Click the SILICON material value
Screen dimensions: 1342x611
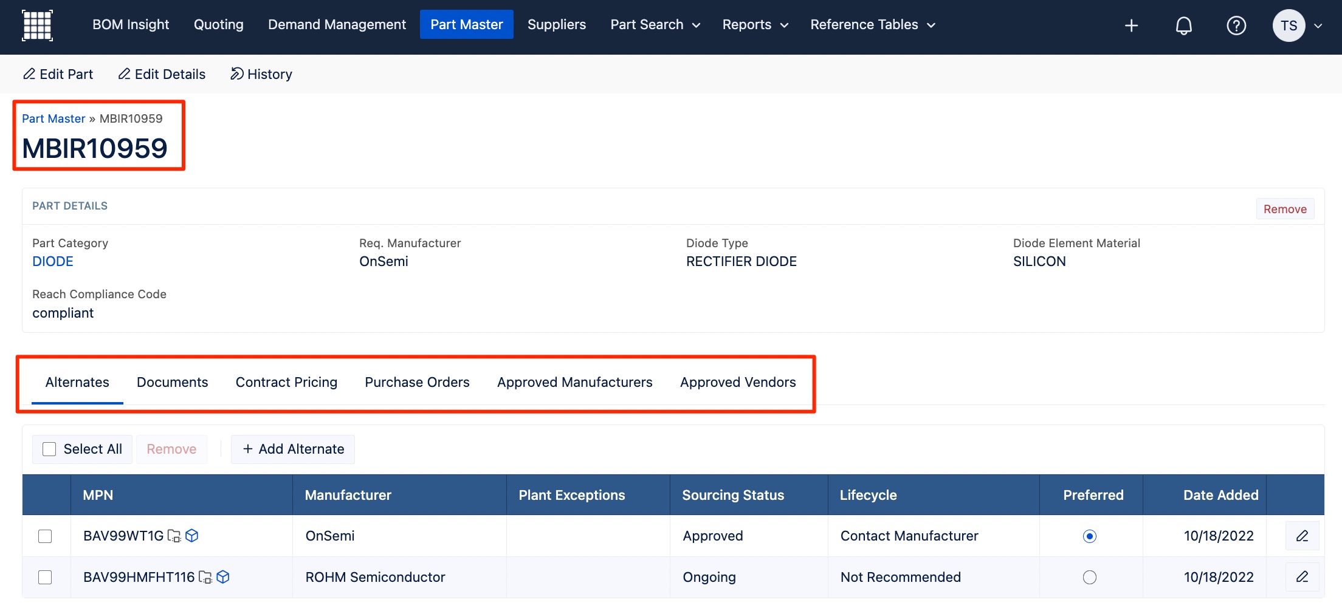pos(1039,261)
